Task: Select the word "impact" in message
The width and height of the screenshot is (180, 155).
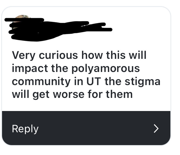Action: click(x=30, y=69)
